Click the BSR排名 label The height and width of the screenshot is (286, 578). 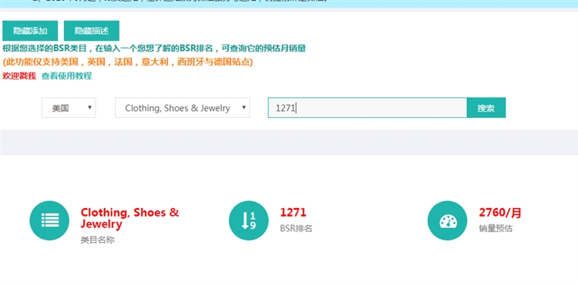[x=296, y=228]
